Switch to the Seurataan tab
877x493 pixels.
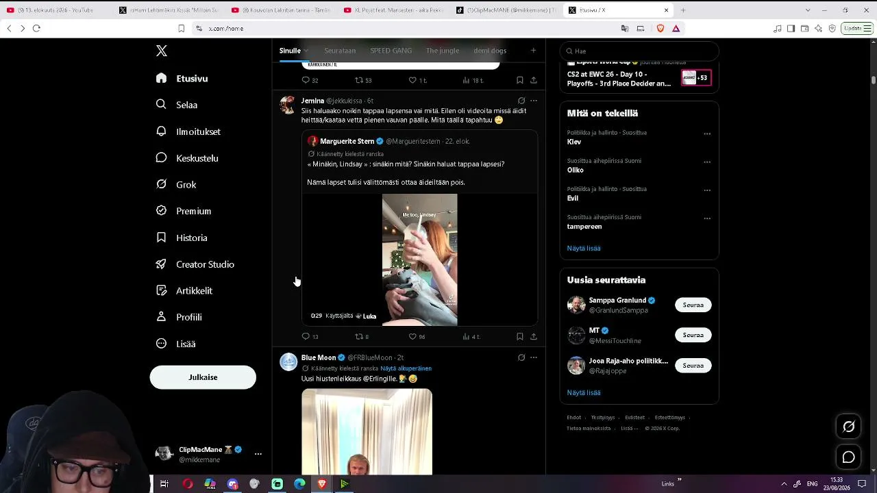click(340, 51)
